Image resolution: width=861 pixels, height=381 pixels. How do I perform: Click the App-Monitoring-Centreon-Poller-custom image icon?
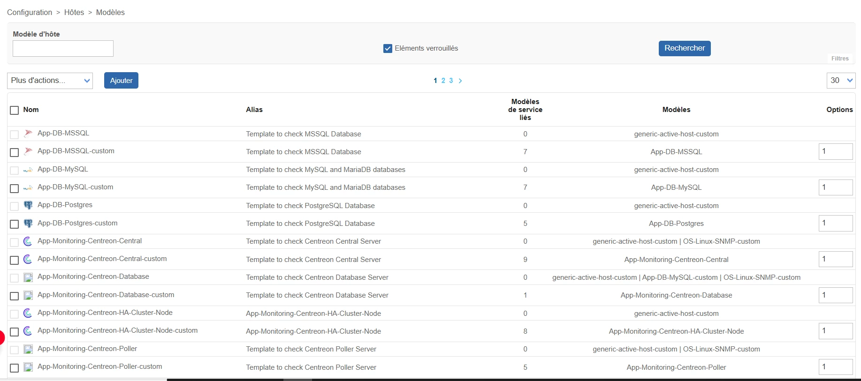(x=28, y=367)
